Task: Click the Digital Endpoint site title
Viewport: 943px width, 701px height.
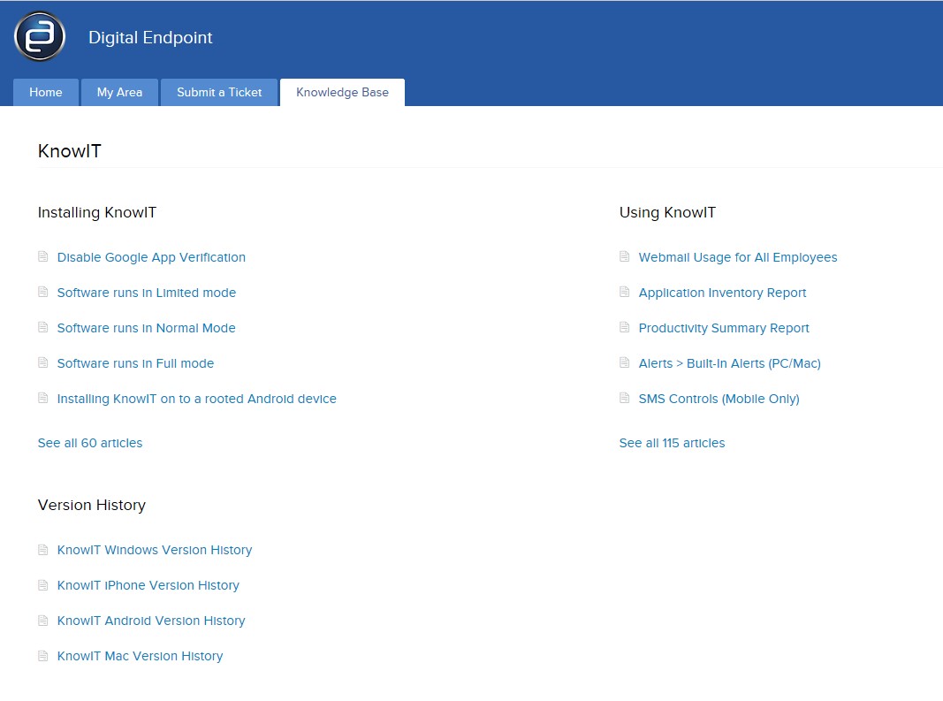Action: click(x=150, y=37)
